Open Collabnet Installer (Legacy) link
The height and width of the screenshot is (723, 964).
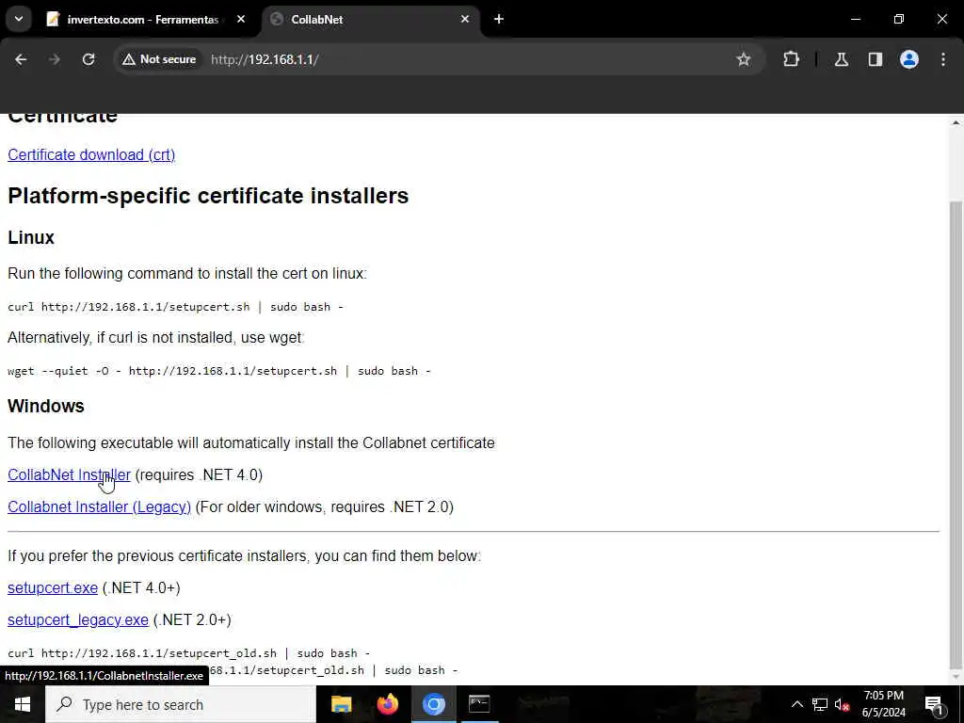point(99,506)
